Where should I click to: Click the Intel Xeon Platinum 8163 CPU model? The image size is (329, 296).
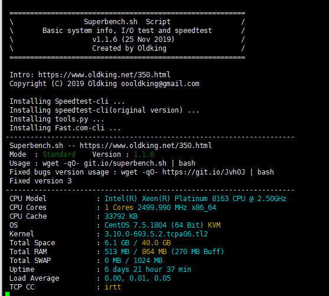point(196,199)
